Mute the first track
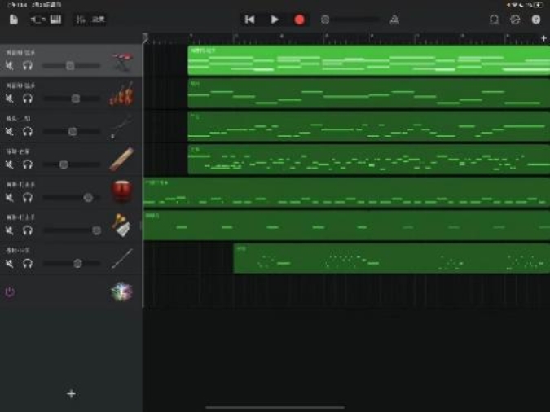Image resolution: width=550 pixels, height=412 pixels. (10, 65)
